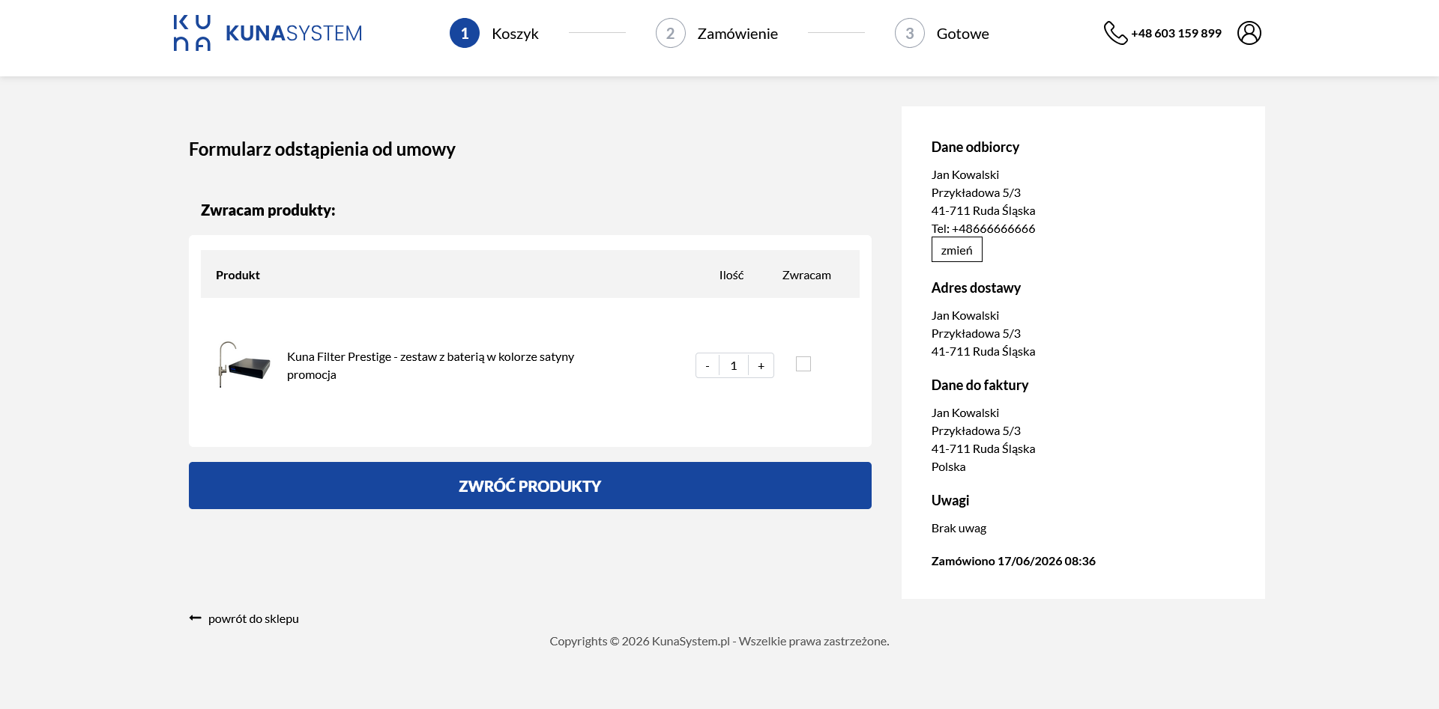1439x709 pixels.
Task: Click the Zwracam produkty: heading
Action: [268, 210]
